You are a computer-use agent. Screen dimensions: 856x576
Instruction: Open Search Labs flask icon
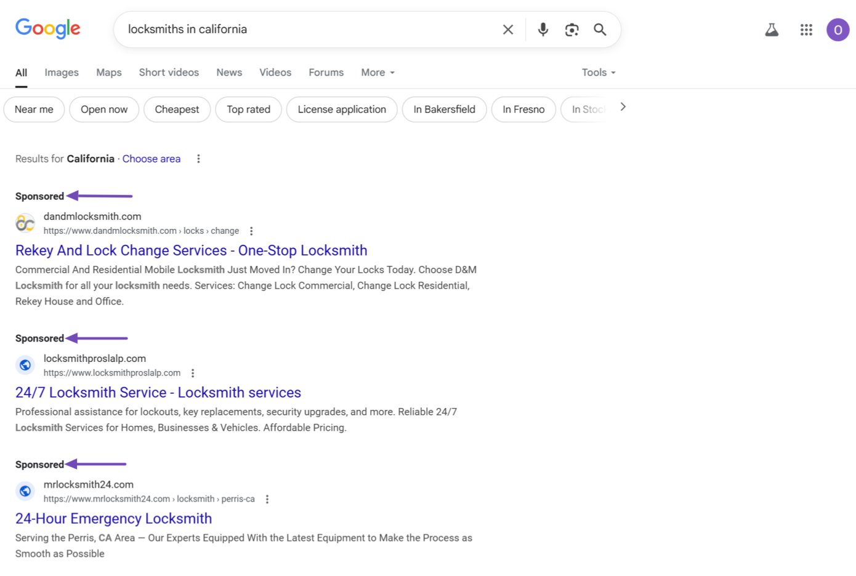(x=772, y=30)
